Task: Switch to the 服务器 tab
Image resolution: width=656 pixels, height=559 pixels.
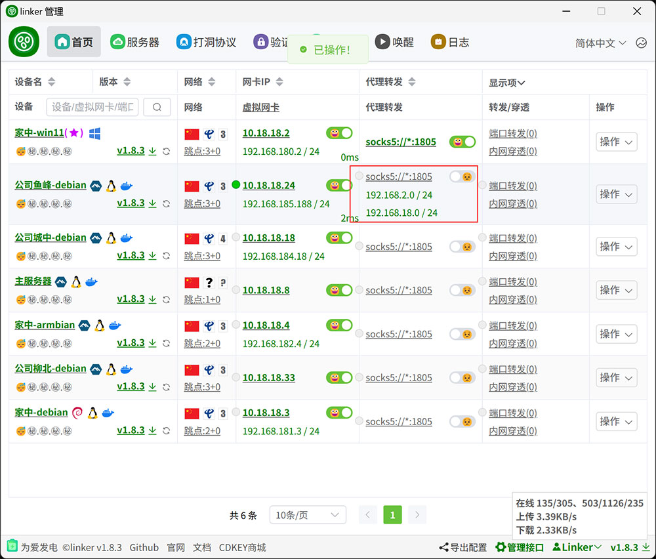Action: click(135, 42)
